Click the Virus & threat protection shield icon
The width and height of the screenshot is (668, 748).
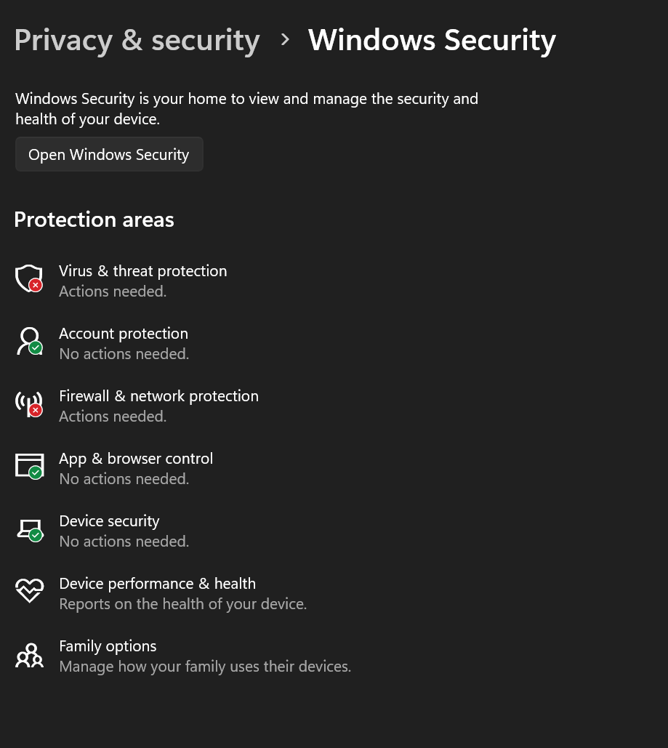[29, 278]
